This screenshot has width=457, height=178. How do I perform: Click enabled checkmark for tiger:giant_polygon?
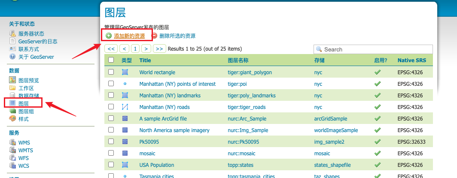click(x=378, y=72)
